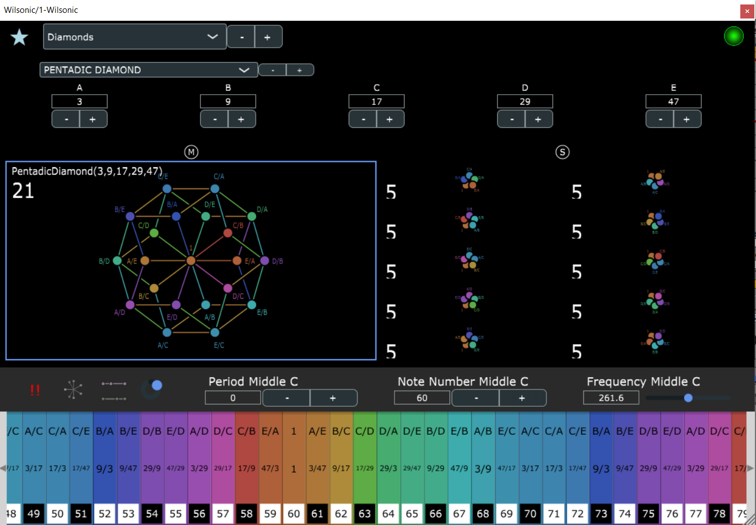Click keyboard key 63 labeled C/D
This screenshot has width=756, height=525.
365,468
